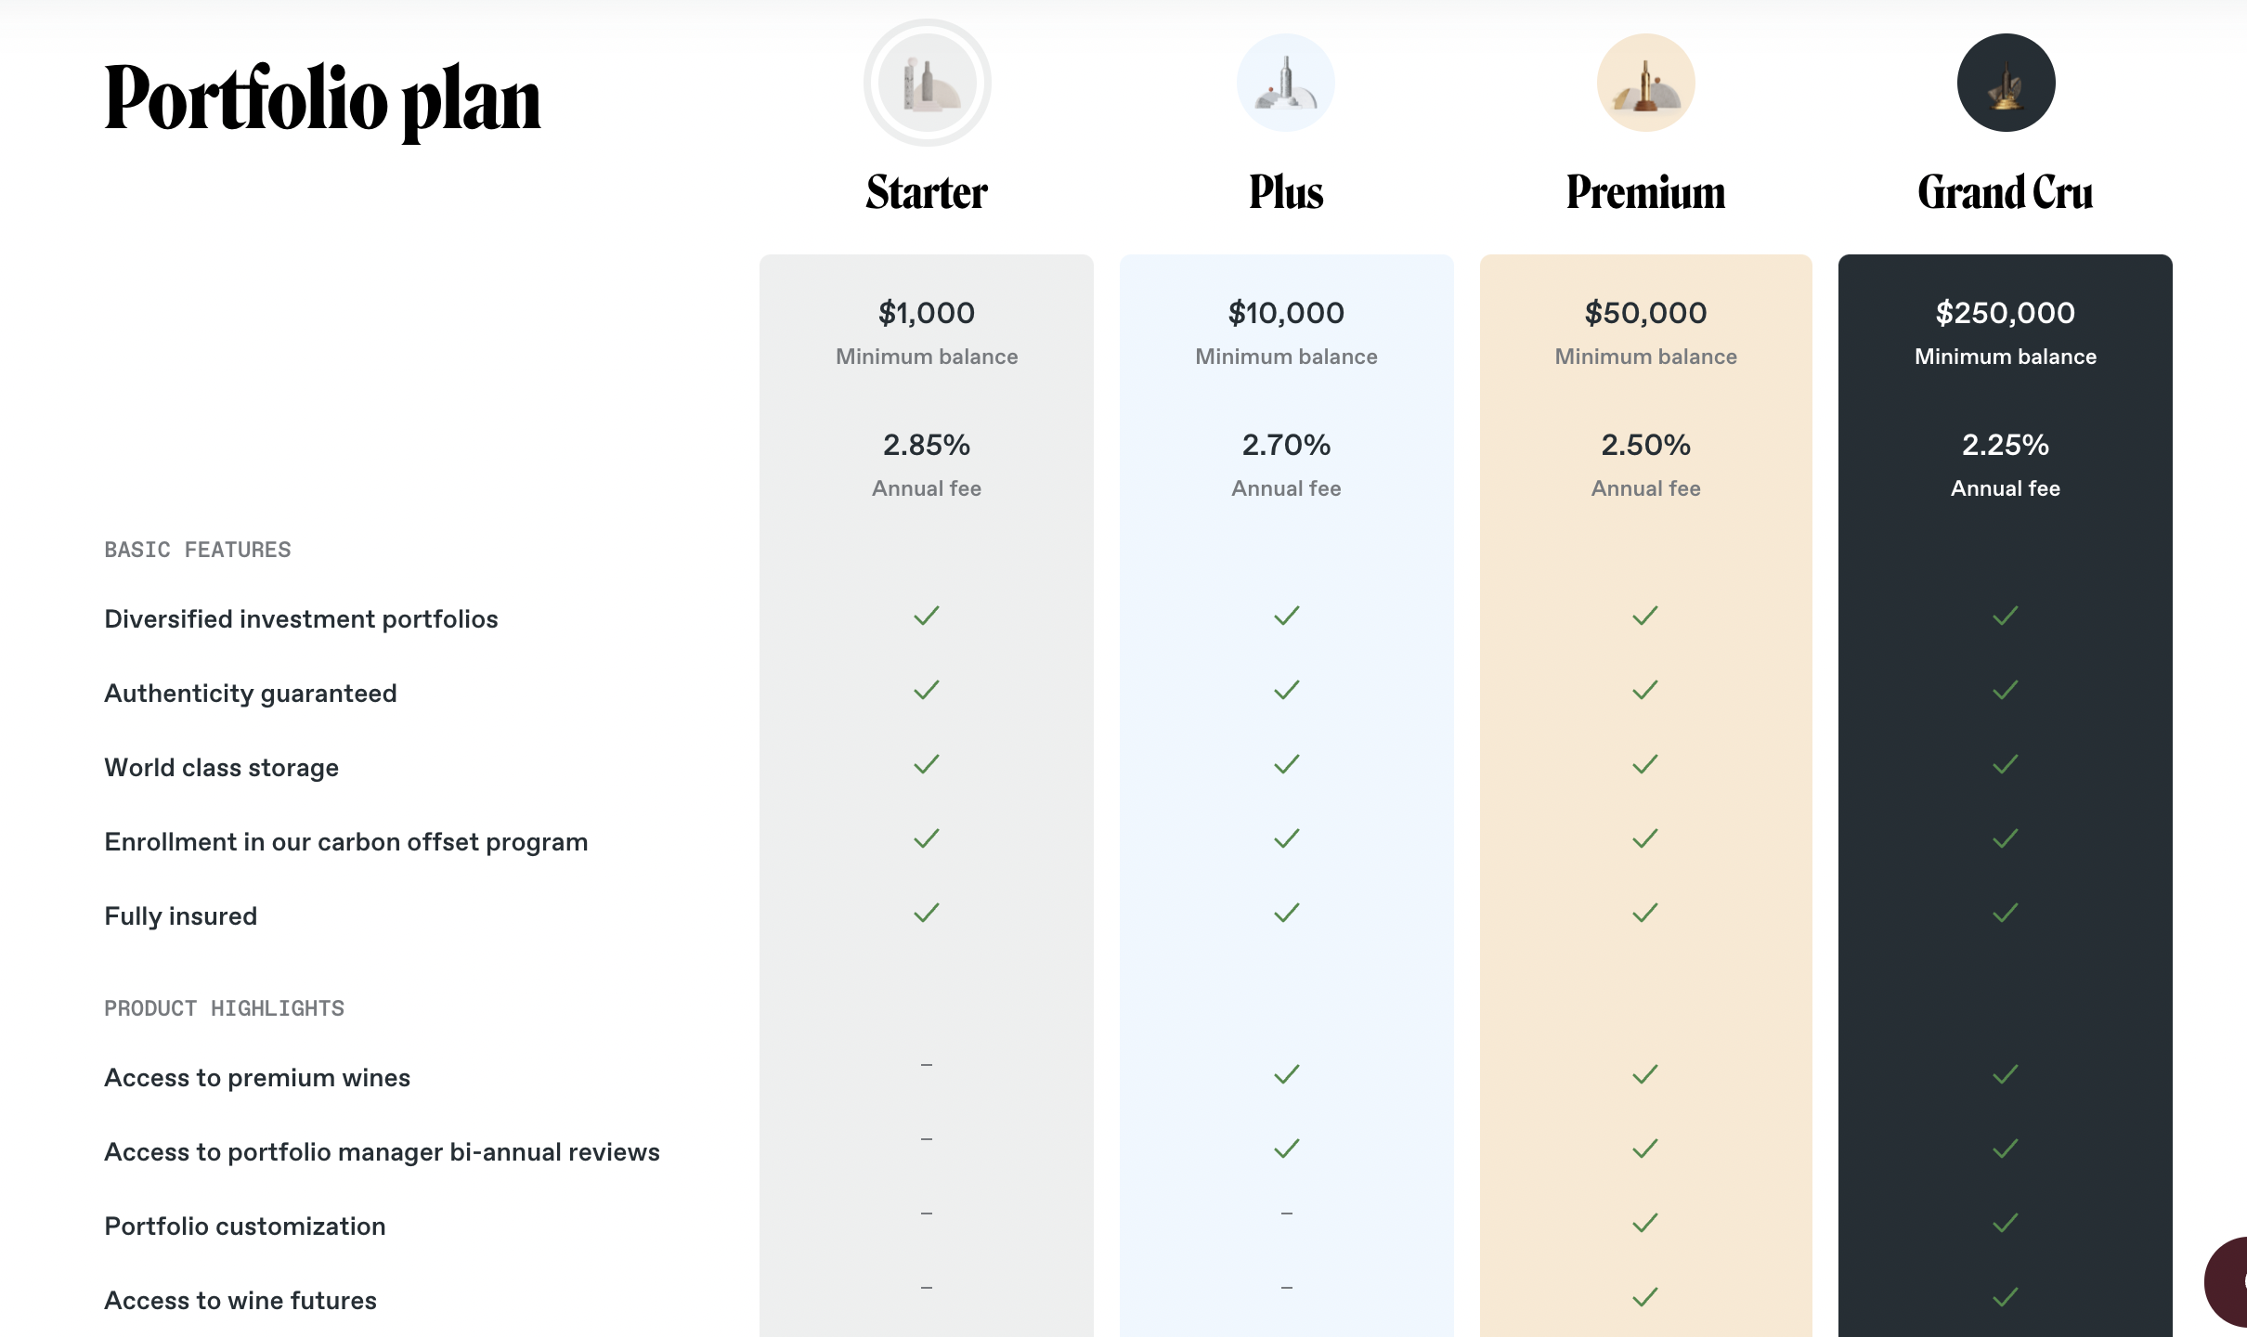Click Plus plan's Access to premium wines checkmark

pos(1286,1074)
